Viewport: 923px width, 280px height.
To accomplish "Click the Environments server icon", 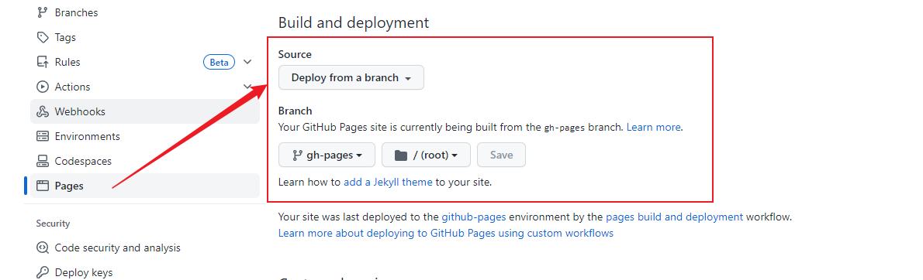I will point(43,136).
